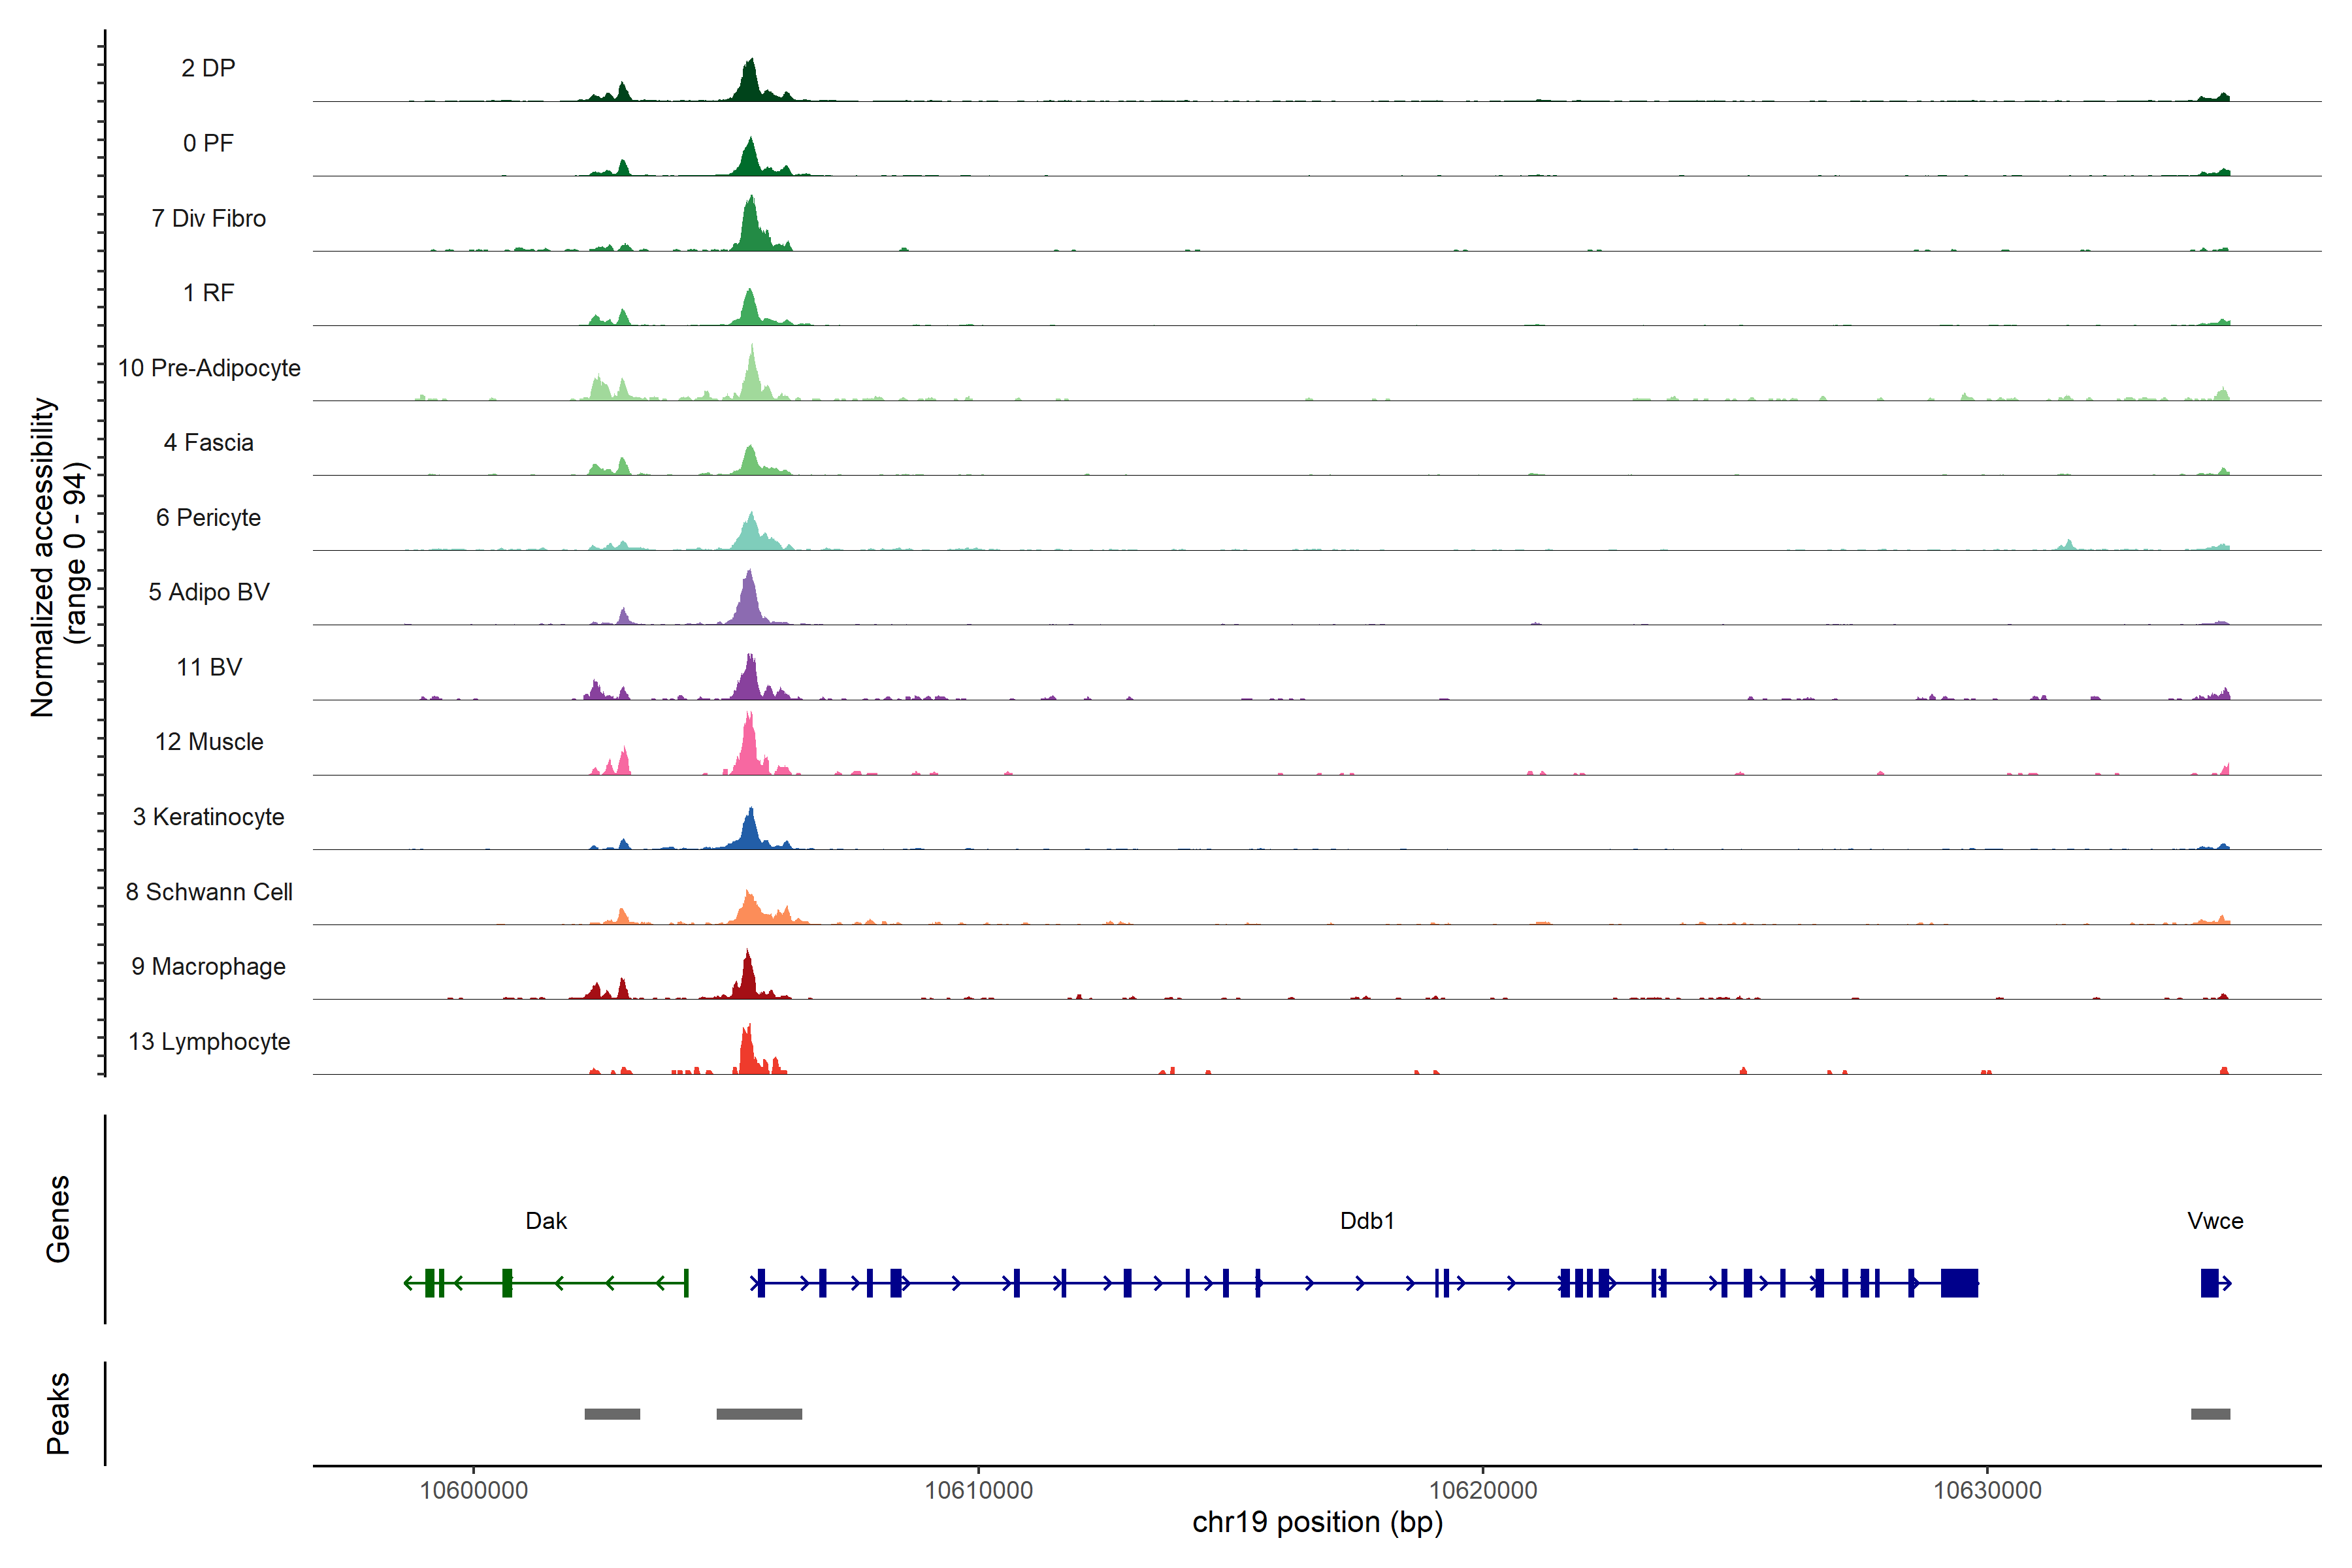Click the leftmost gray peak bar

point(612,1413)
